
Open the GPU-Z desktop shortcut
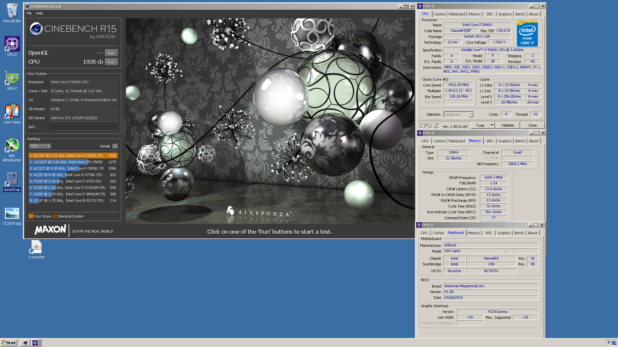pos(12,80)
